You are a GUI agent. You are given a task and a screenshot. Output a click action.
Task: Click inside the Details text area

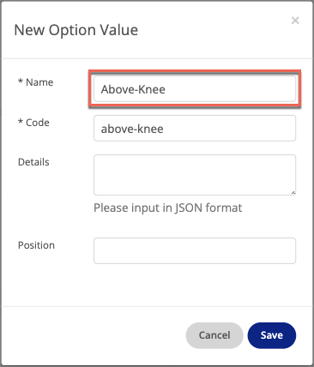point(195,175)
